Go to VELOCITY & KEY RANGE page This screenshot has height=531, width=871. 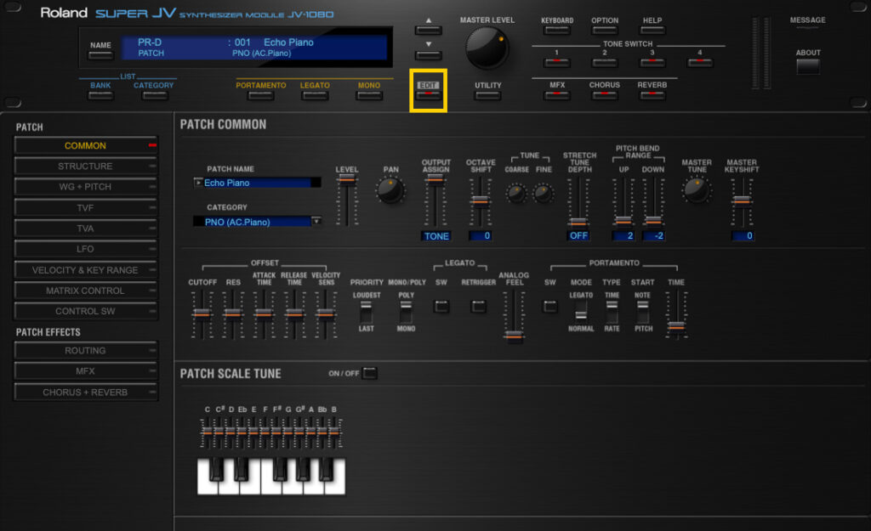[x=86, y=269]
